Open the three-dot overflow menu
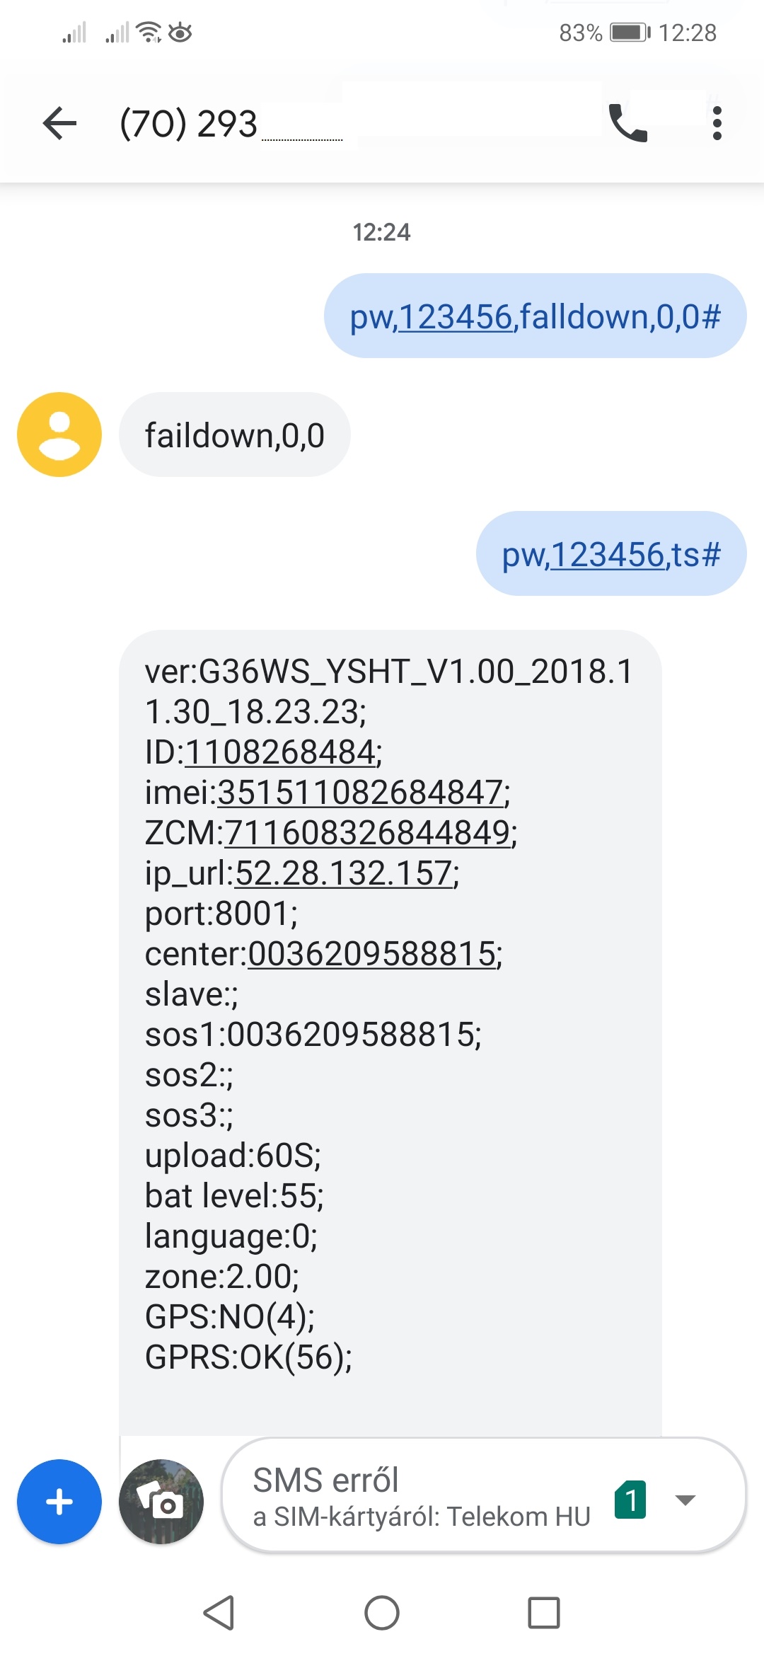Image resolution: width=764 pixels, height=1656 pixels. point(717,123)
